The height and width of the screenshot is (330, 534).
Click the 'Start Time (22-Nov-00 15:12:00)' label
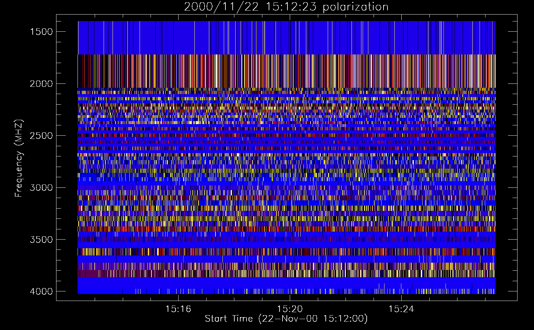pyautogui.click(x=286, y=319)
